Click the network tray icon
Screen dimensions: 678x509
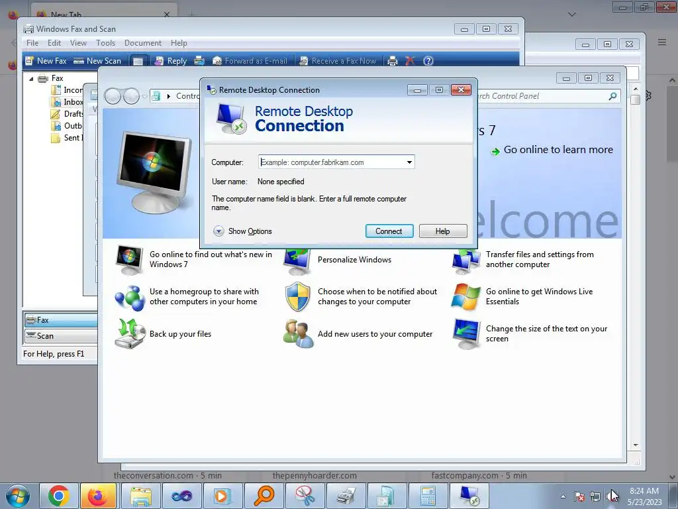point(595,496)
